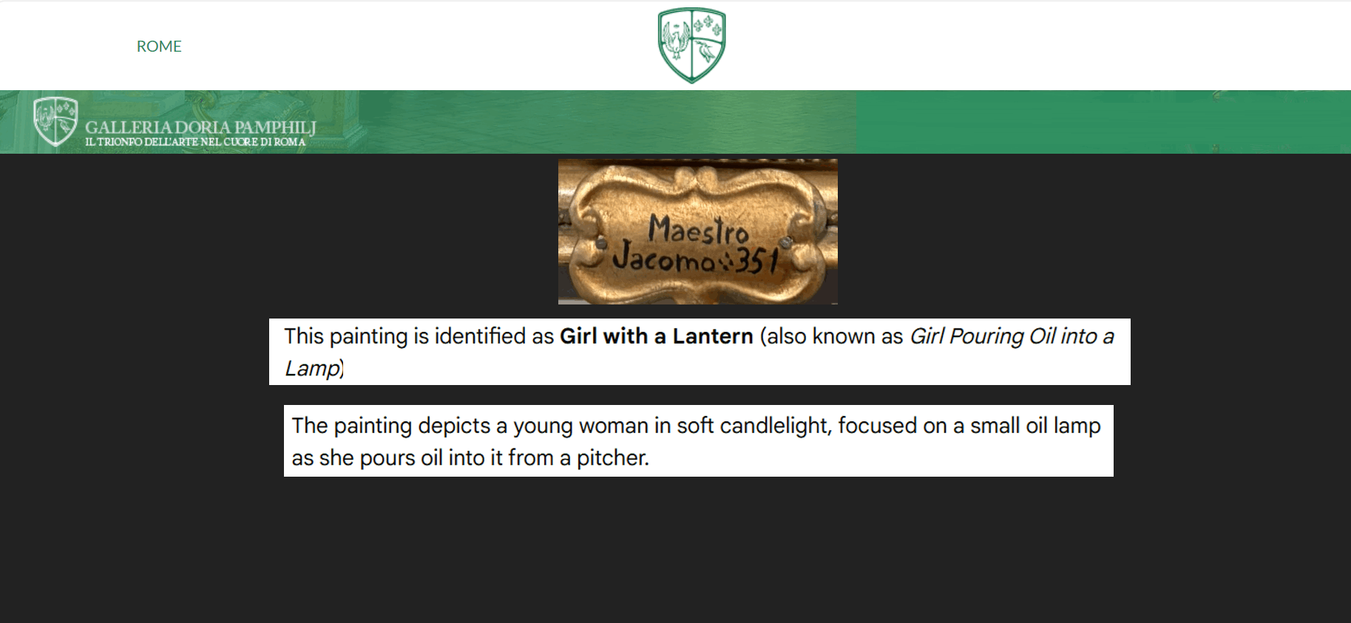The image size is (1351, 623).
Task: Click the word pitcher ending the description
Action: (612, 458)
